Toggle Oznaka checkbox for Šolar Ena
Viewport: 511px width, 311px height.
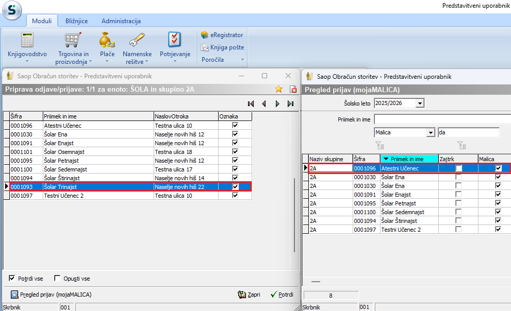235,134
